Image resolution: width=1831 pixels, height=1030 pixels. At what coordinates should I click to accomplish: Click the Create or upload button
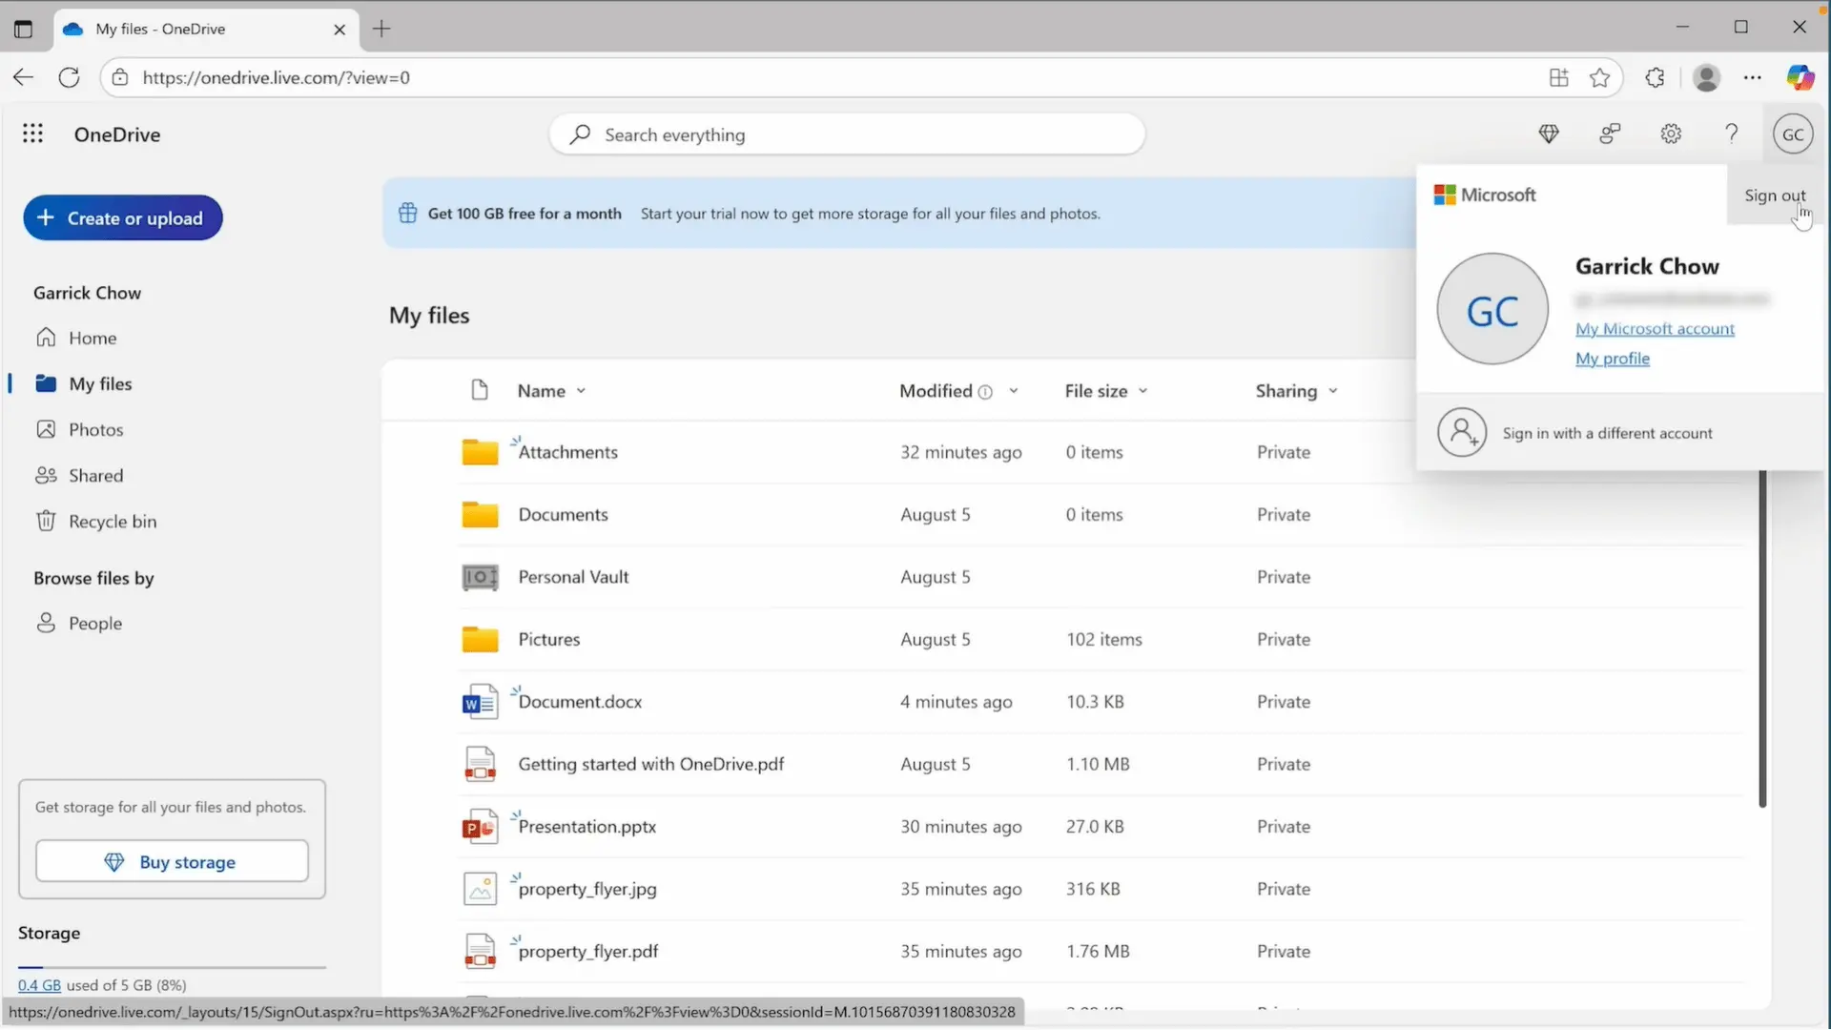pyautogui.click(x=123, y=217)
